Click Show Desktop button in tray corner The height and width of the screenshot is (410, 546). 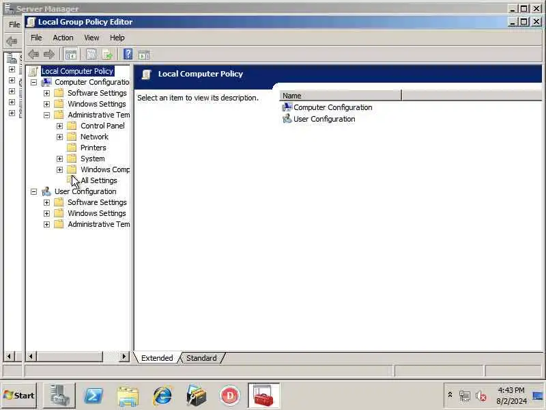538,396
